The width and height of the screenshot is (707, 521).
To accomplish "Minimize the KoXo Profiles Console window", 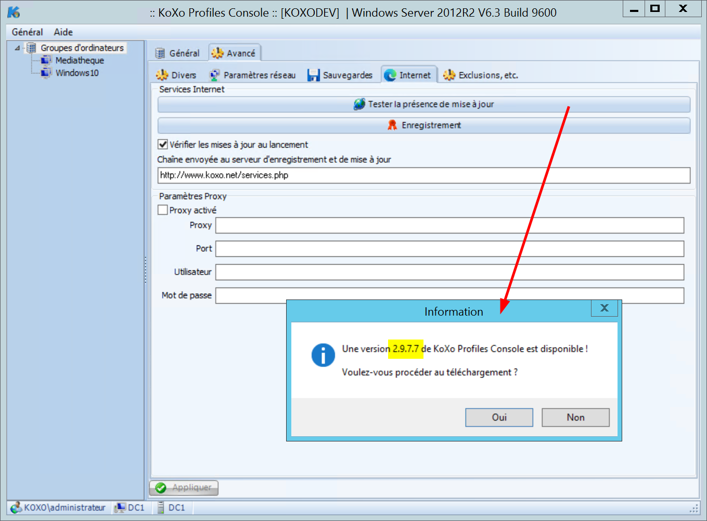I will [634, 9].
